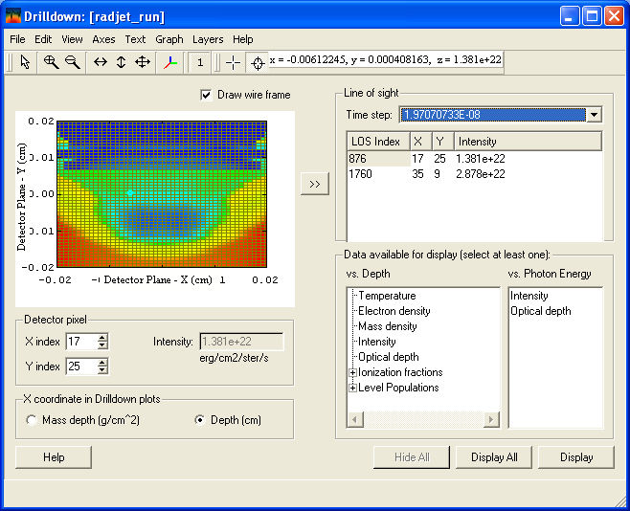Open the Layers menu

coord(208,39)
